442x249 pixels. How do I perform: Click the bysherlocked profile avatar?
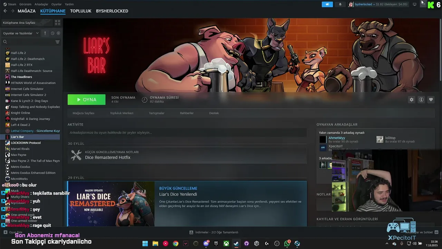(351, 4)
